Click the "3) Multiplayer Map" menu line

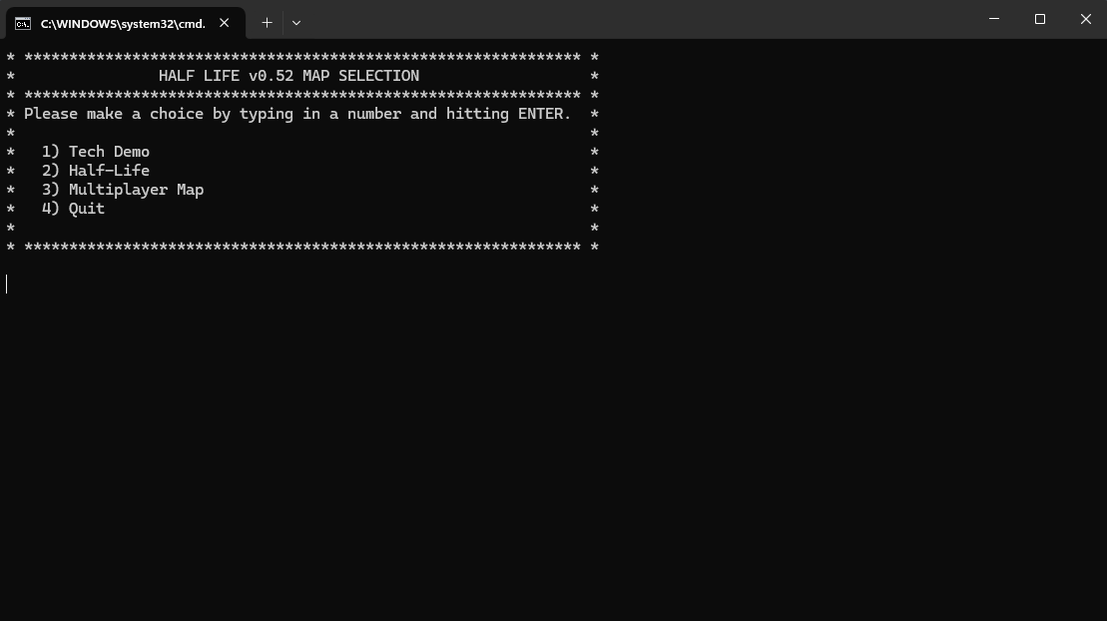coord(122,190)
